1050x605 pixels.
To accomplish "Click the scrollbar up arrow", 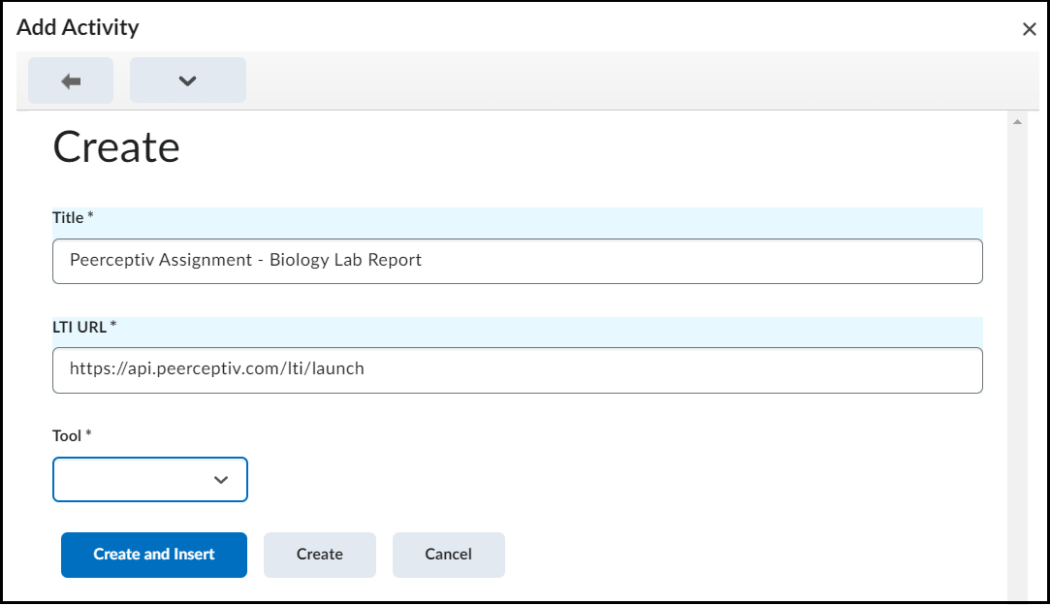I will click(1017, 123).
